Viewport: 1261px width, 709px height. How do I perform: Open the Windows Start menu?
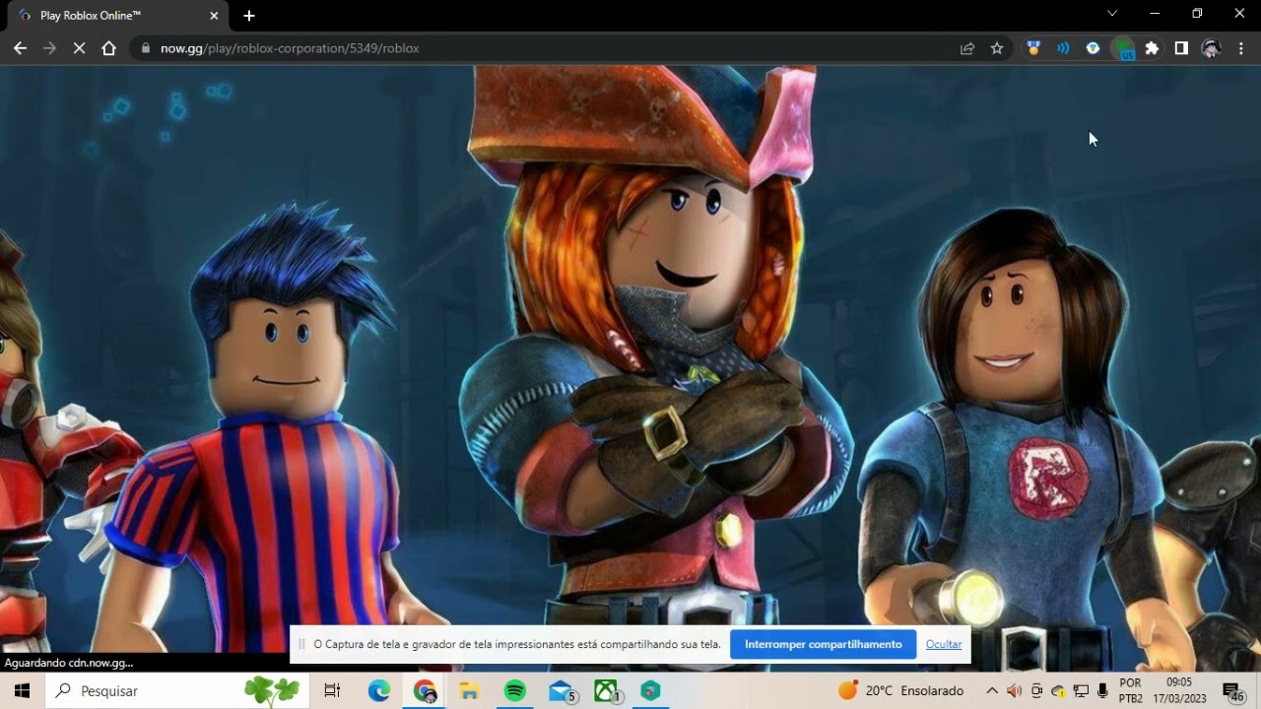coord(22,691)
